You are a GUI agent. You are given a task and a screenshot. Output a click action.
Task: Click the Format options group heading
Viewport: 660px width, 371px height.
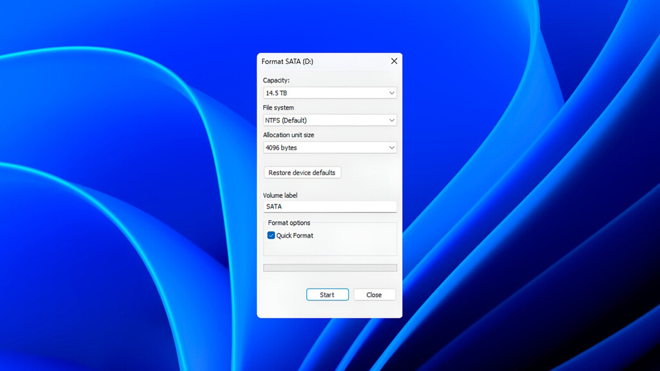[289, 223]
